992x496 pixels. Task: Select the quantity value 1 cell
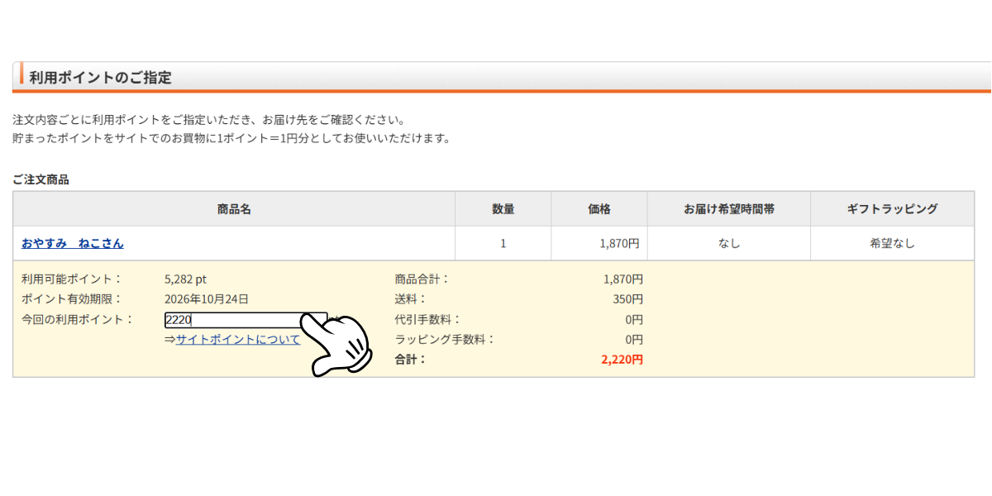pos(502,242)
